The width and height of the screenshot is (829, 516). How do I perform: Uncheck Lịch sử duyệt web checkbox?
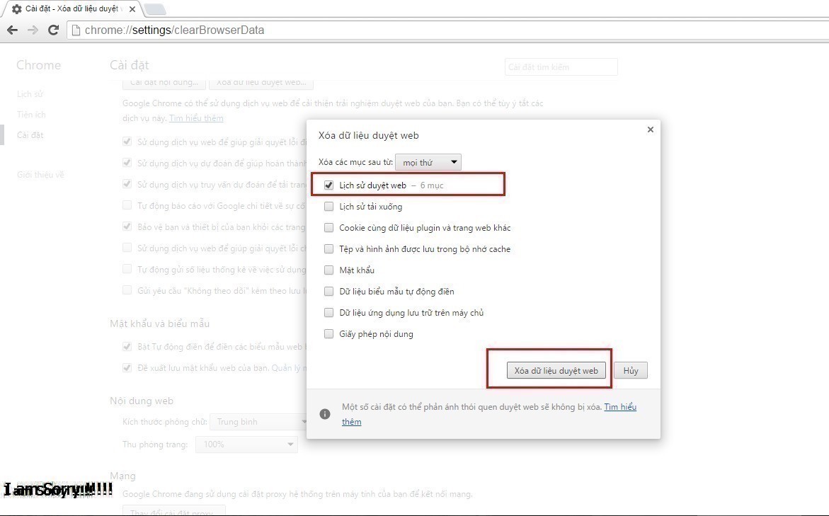tap(328, 185)
